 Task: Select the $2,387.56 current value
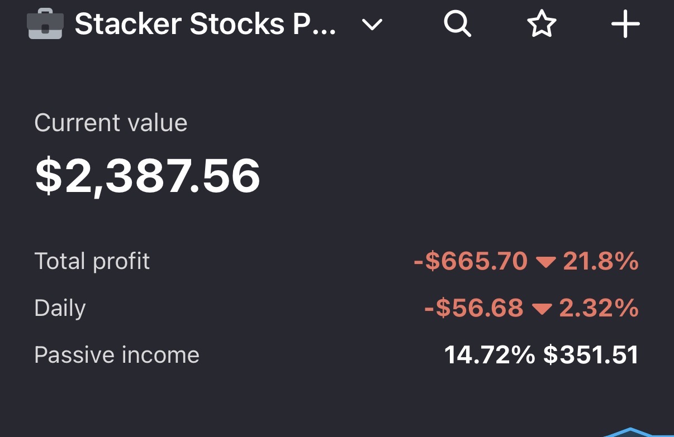[x=148, y=176]
